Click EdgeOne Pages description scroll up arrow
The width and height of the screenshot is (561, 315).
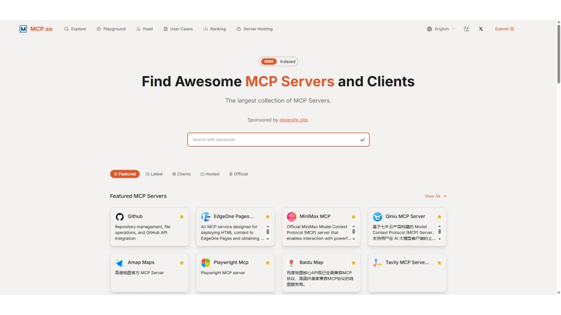point(268,226)
